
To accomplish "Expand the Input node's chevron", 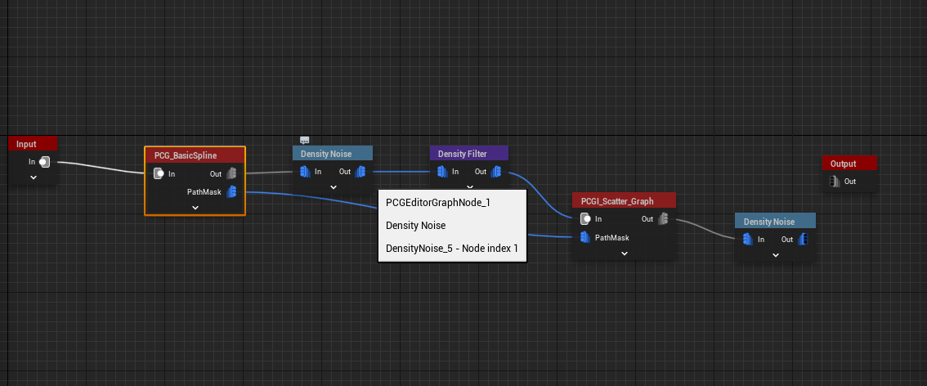I will click(x=33, y=177).
